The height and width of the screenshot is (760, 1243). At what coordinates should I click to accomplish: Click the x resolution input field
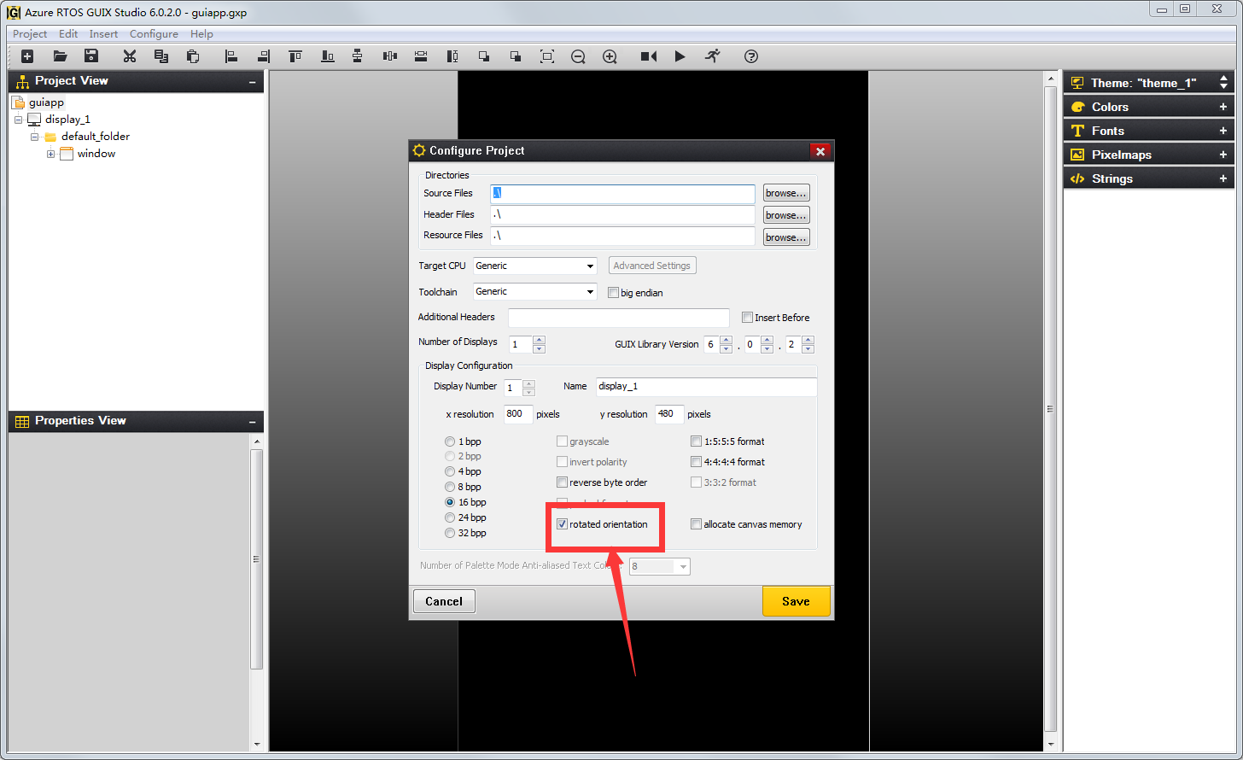(x=517, y=414)
